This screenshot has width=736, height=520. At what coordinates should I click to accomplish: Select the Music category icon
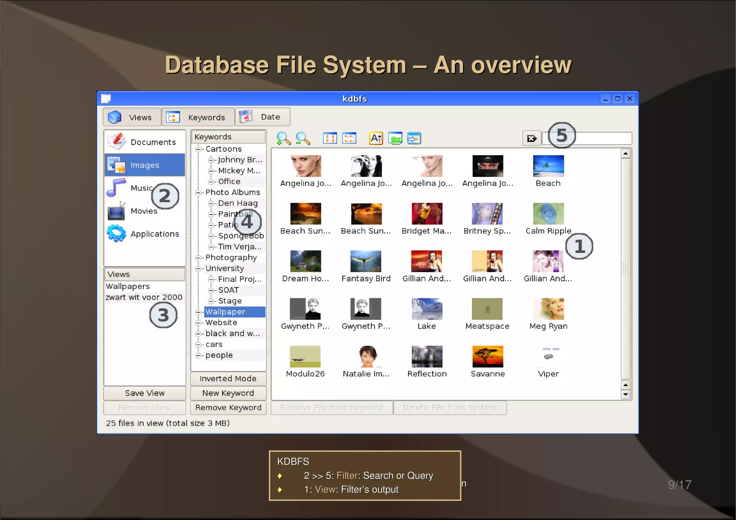[116, 188]
